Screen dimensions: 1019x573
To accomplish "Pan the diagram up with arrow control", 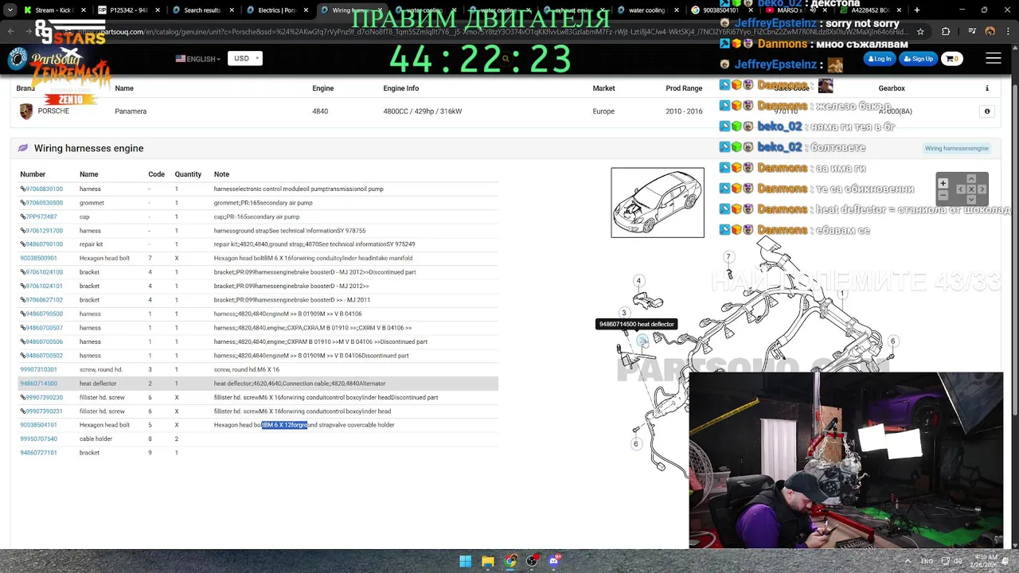I will tap(971, 179).
